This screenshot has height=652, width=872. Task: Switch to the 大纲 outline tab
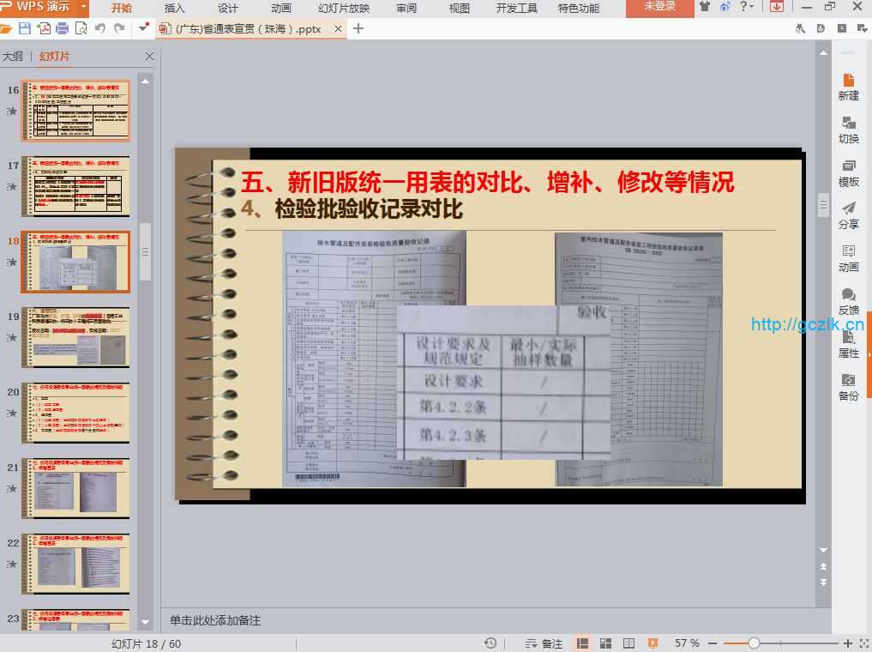13,57
